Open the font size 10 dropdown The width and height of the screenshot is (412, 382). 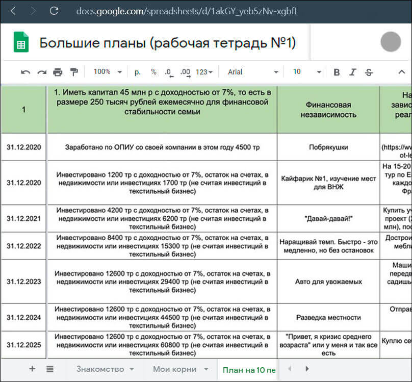click(307, 72)
